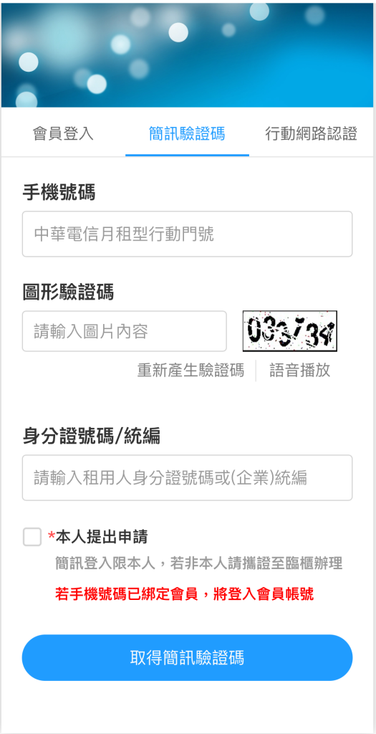Click the gray 簡訊登入限本人 note text
This screenshot has height=734, width=376.
199,563
